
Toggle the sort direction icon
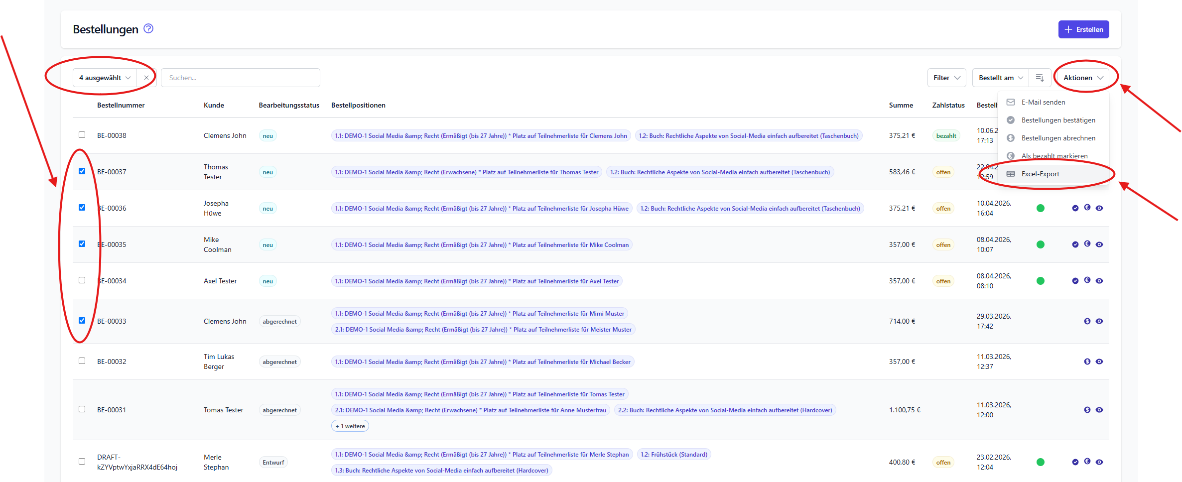click(1040, 78)
